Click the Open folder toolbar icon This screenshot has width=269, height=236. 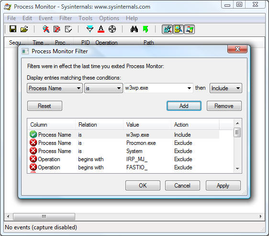coord(24,29)
